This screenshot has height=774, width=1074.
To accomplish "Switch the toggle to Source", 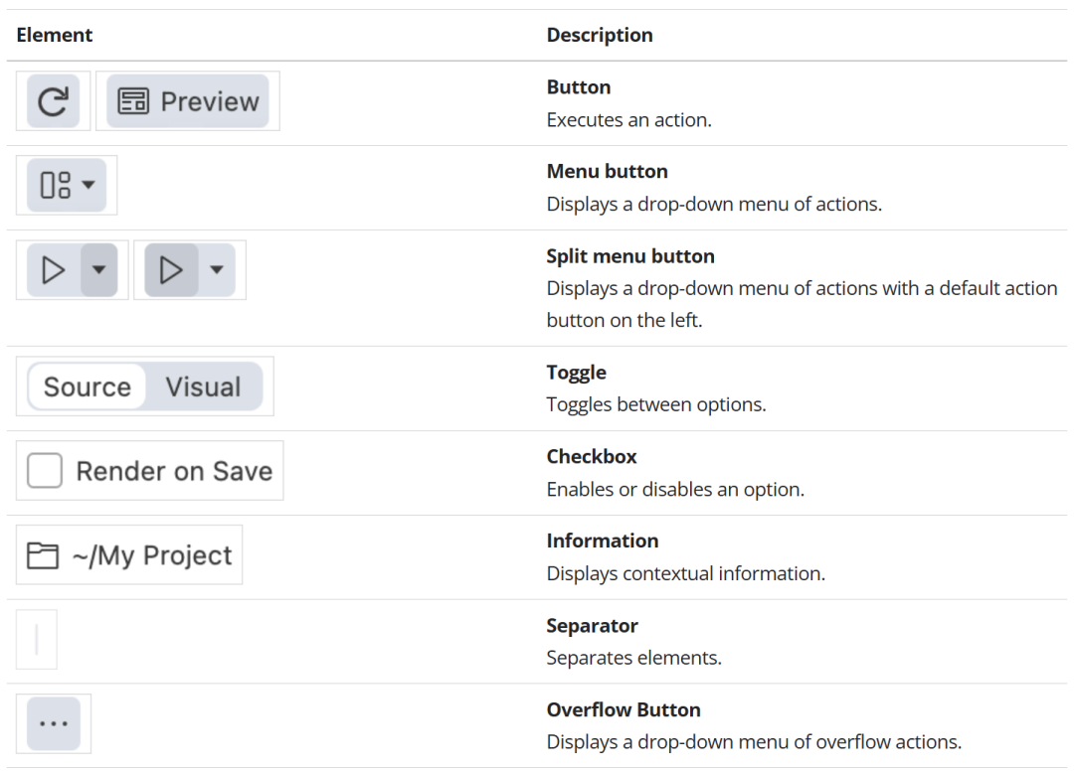I will click(87, 387).
